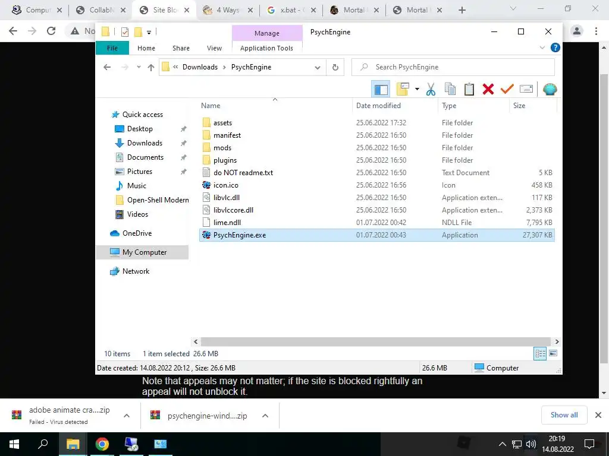Screen dimensions: 609x456
Task: Select the mods folder
Action: 376,148
